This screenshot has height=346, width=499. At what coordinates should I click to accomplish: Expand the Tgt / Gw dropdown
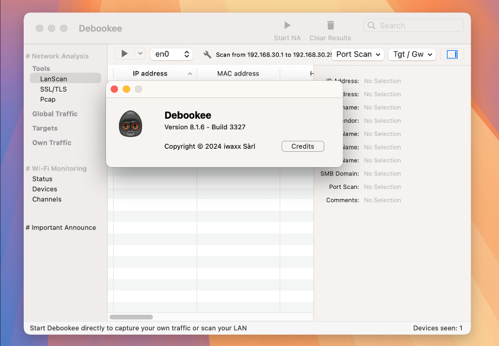pos(411,54)
